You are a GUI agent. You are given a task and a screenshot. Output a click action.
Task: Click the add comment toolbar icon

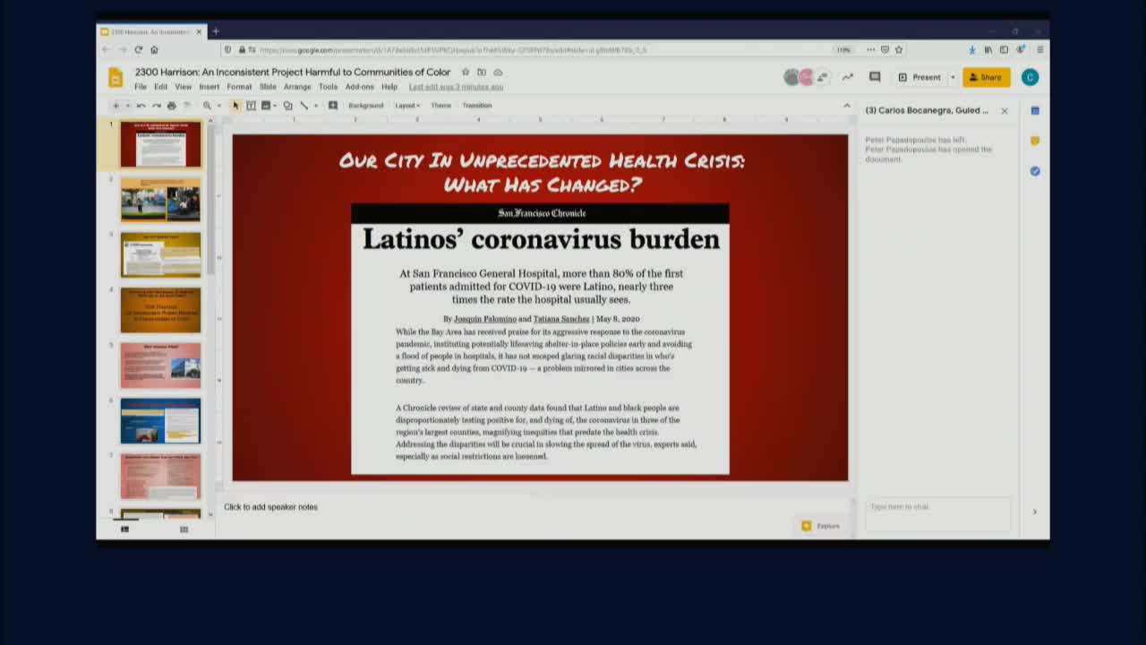pos(333,106)
